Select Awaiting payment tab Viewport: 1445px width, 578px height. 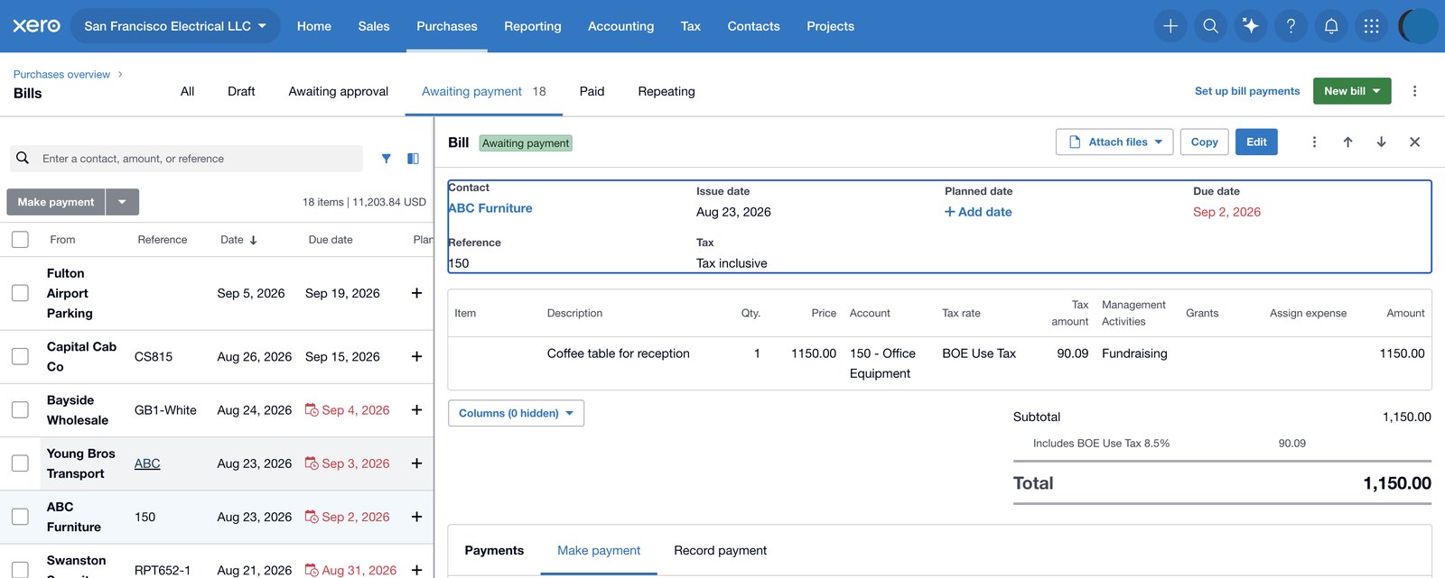[484, 91]
